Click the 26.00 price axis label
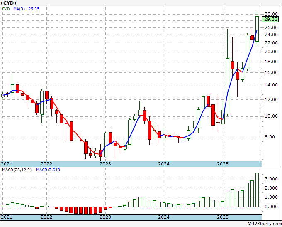Screen dimensions: 282x227 click(x=271, y=27)
